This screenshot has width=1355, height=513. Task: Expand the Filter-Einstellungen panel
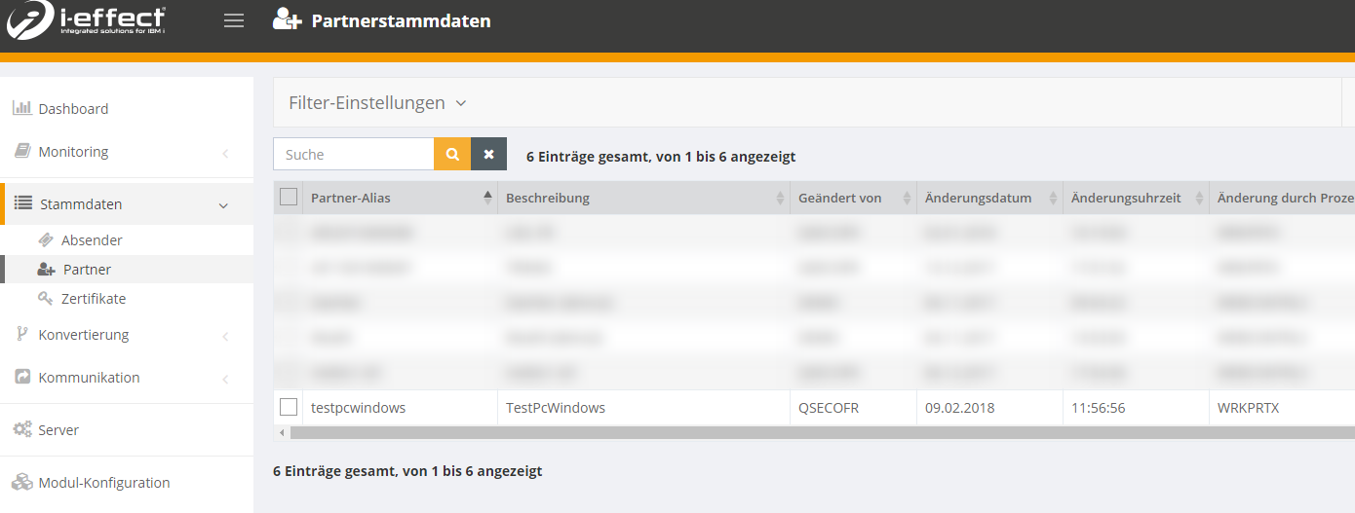pyautogui.click(x=377, y=103)
